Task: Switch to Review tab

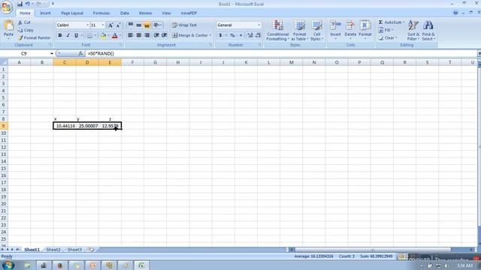Action: coord(145,13)
